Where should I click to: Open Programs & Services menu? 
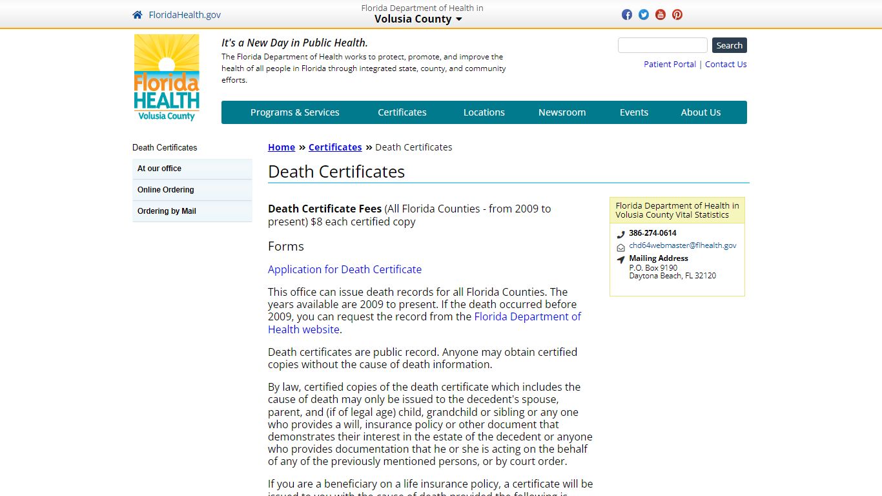click(x=294, y=112)
